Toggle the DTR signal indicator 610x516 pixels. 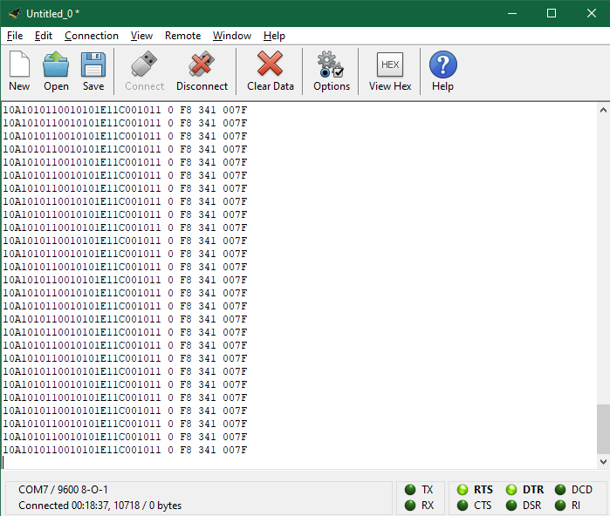pos(511,490)
